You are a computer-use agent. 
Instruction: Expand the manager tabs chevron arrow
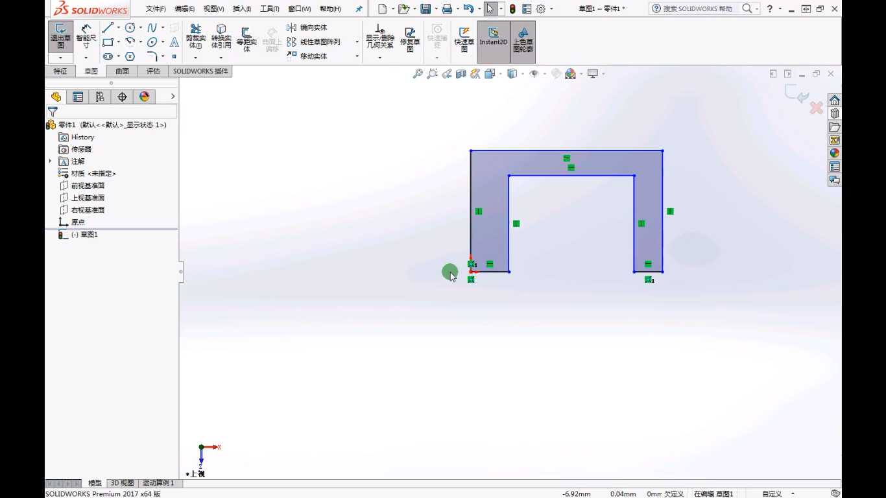(173, 97)
